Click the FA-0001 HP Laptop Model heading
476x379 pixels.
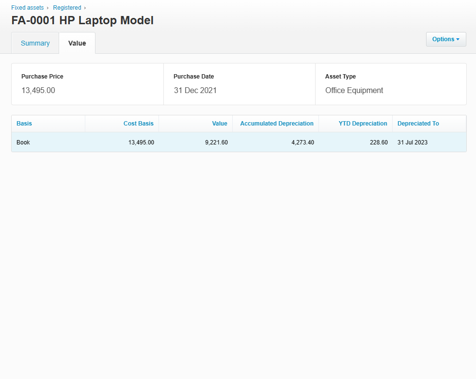(82, 20)
